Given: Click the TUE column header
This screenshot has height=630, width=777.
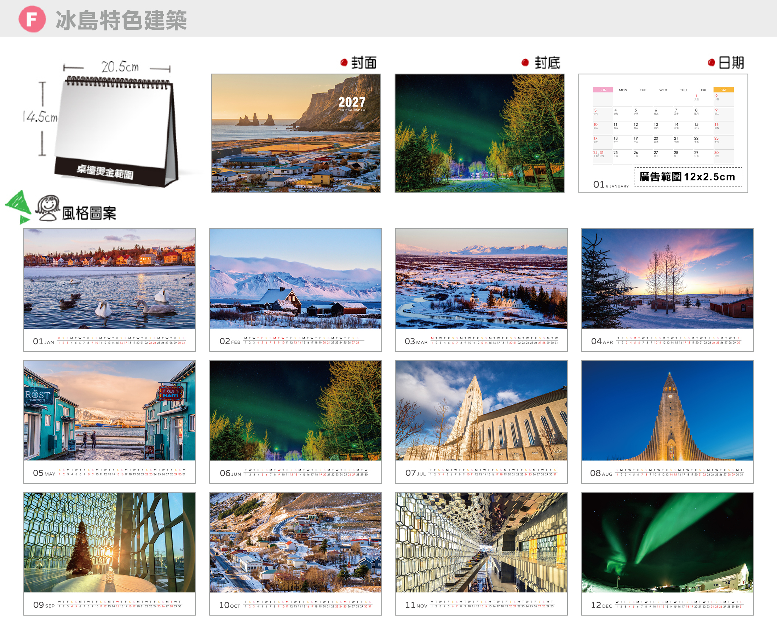Looking at the screenshot, I should tap(643, 90).
